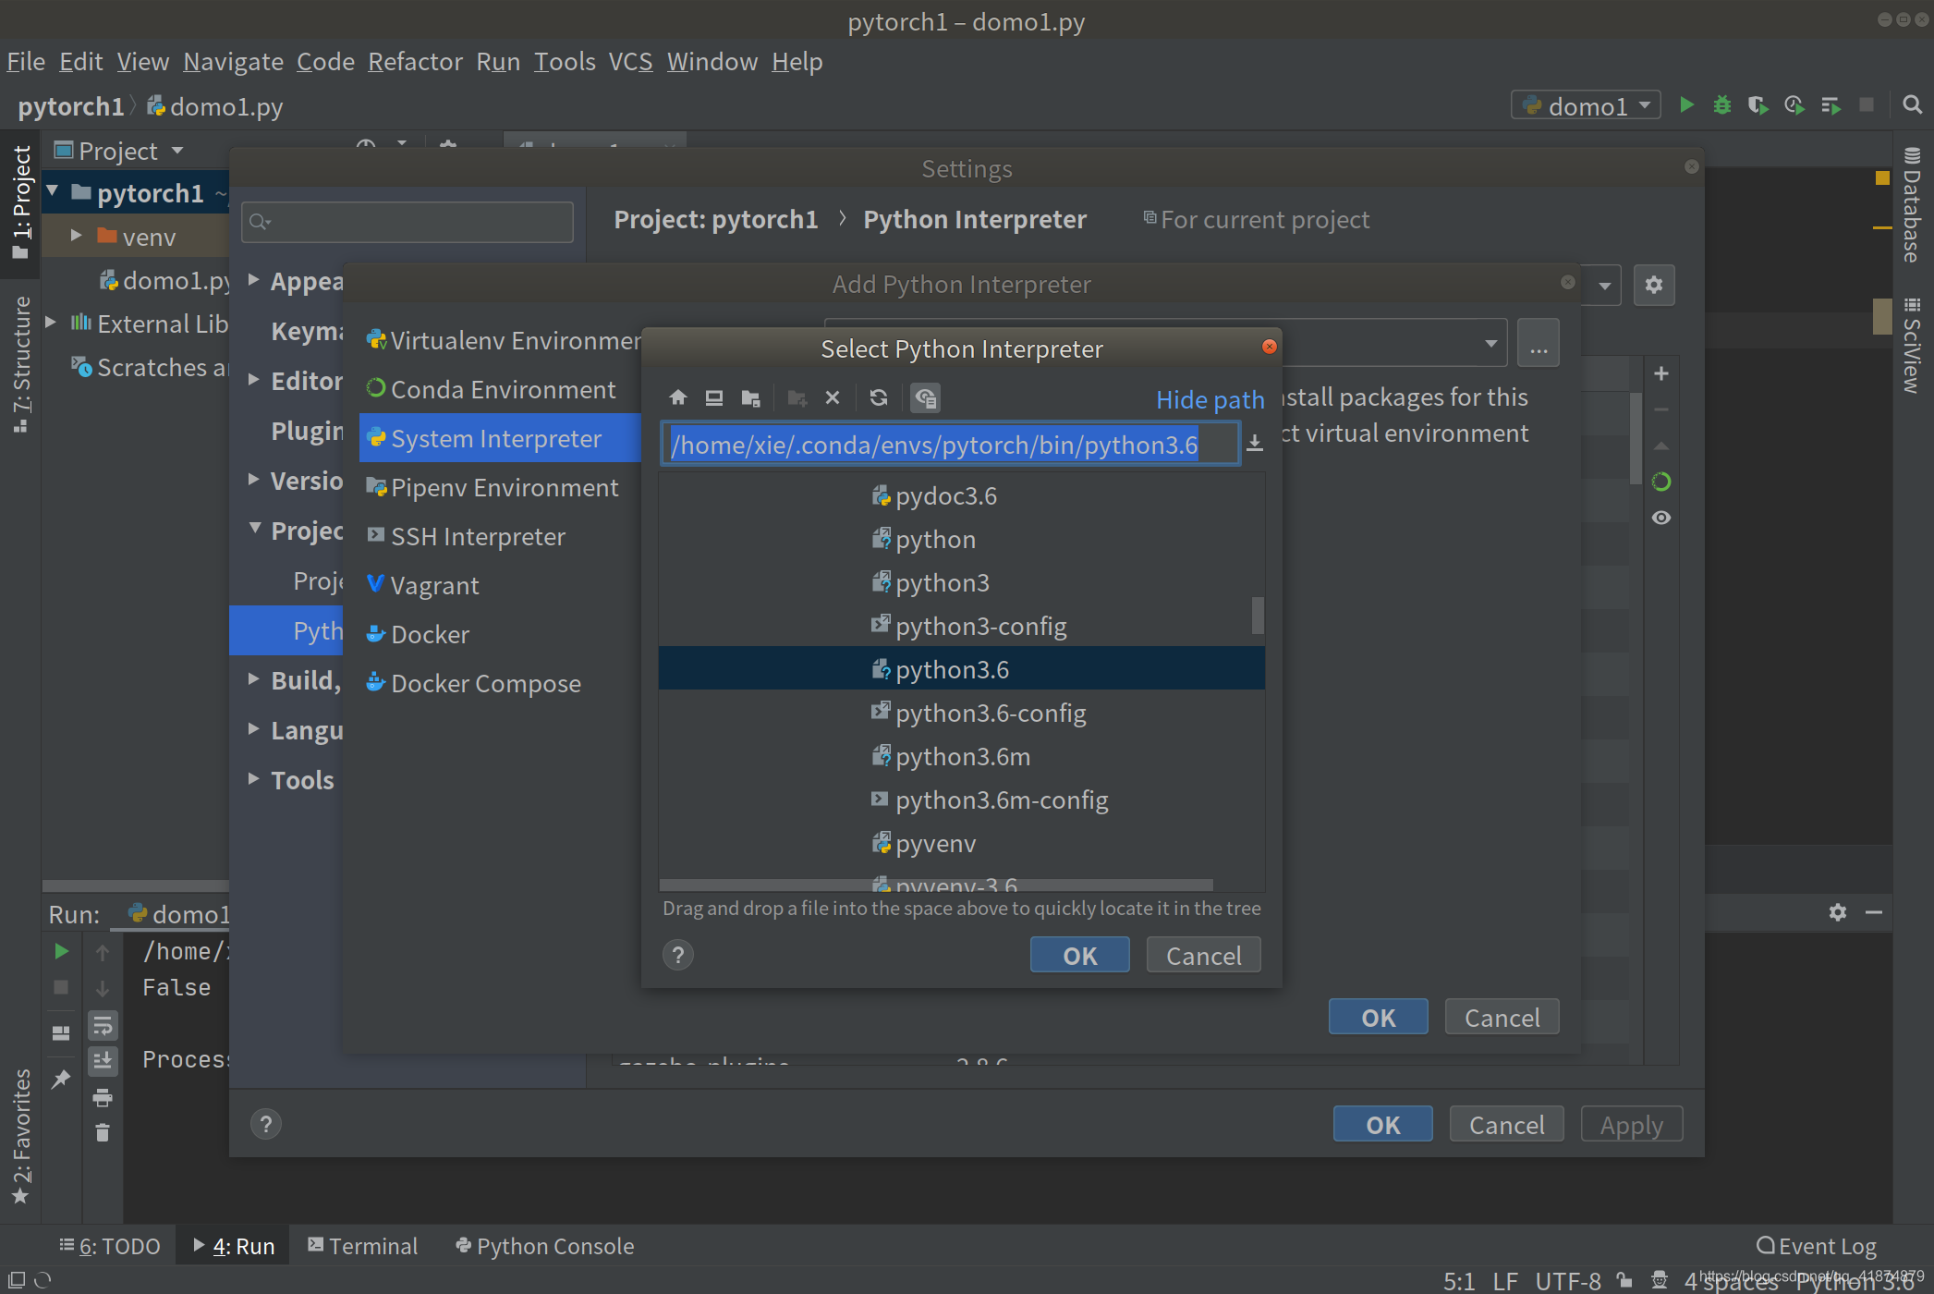Select python3.6m file in the list
1934x1294 pixels.
point(962,756)
